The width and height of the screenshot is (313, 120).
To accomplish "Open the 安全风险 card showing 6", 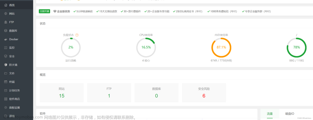I will (204, 93).
